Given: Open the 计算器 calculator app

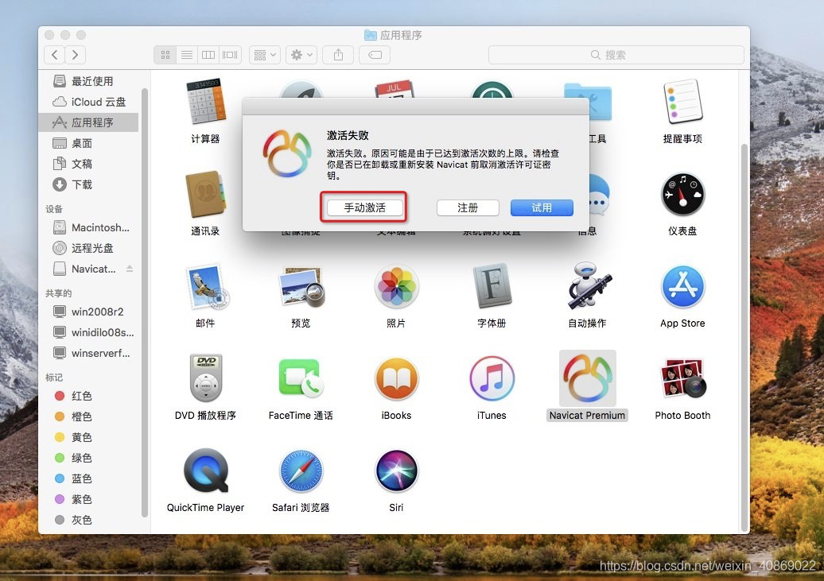Looking at the screenshot, I should point(205,102).
